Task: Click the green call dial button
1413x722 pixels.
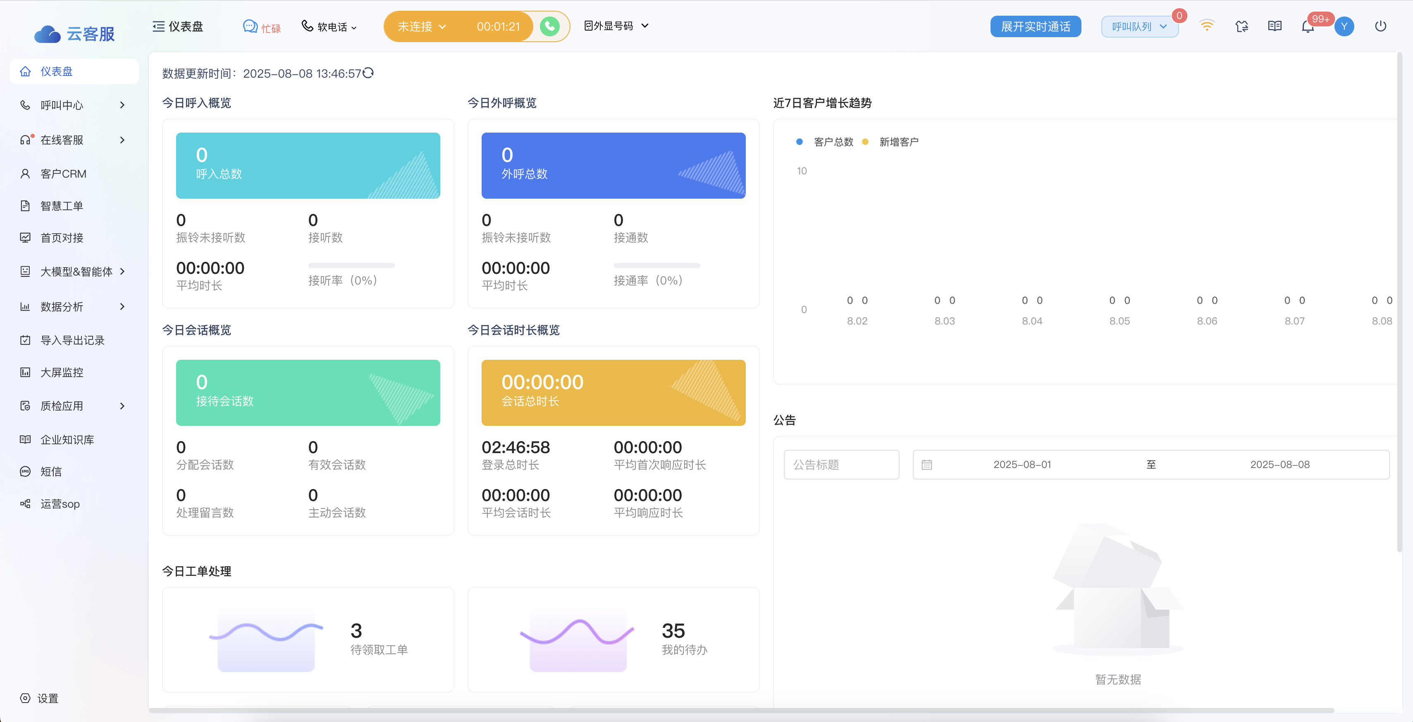Action: pyautogui.click(x=550, y=26)
